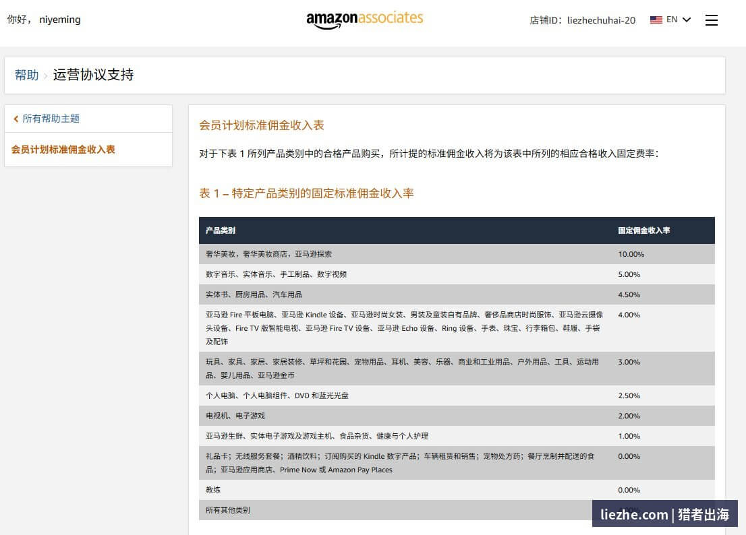
Task: Expand the EN language dropdown arrow
Action: pos(687,20)
